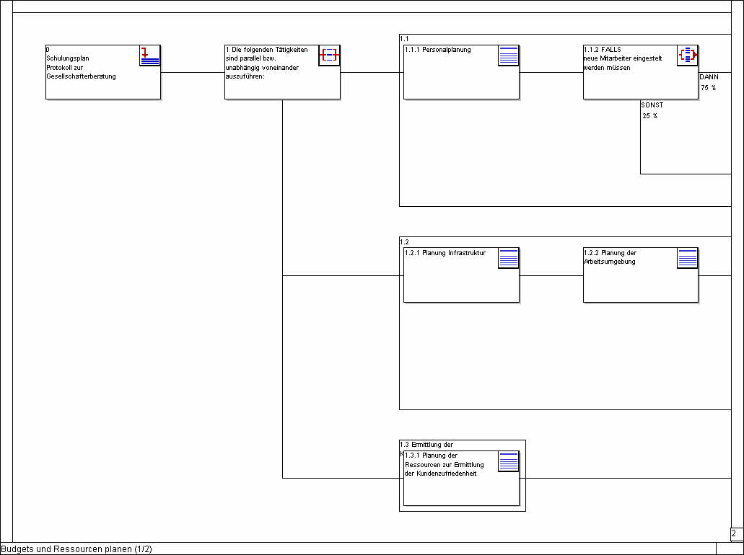Screen dimensions: 744x555
Task: Select the icon of node 1.3.1
Action: click(x=509, y=461)
